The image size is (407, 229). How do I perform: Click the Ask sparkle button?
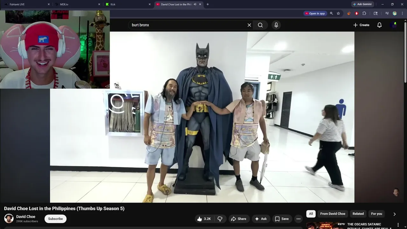click(261, 219)
